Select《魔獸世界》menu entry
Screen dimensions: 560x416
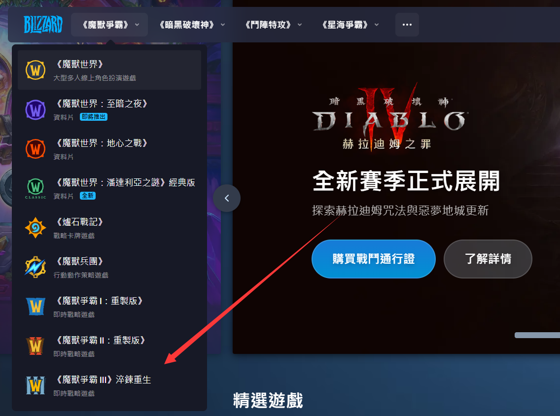point(109,70)
